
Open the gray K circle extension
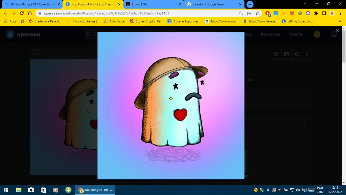point(300,13)
